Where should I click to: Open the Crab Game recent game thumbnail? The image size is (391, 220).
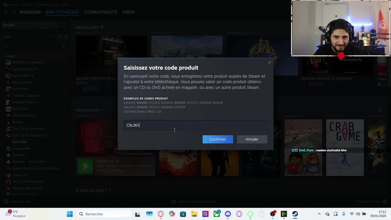(x=345, y=148)
